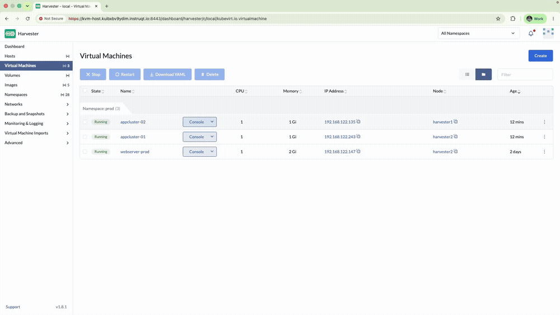The width and height of the screenshot is (560, 315).
Task: Click the Not Secure site info badge
Action: (x=51, y=18)
